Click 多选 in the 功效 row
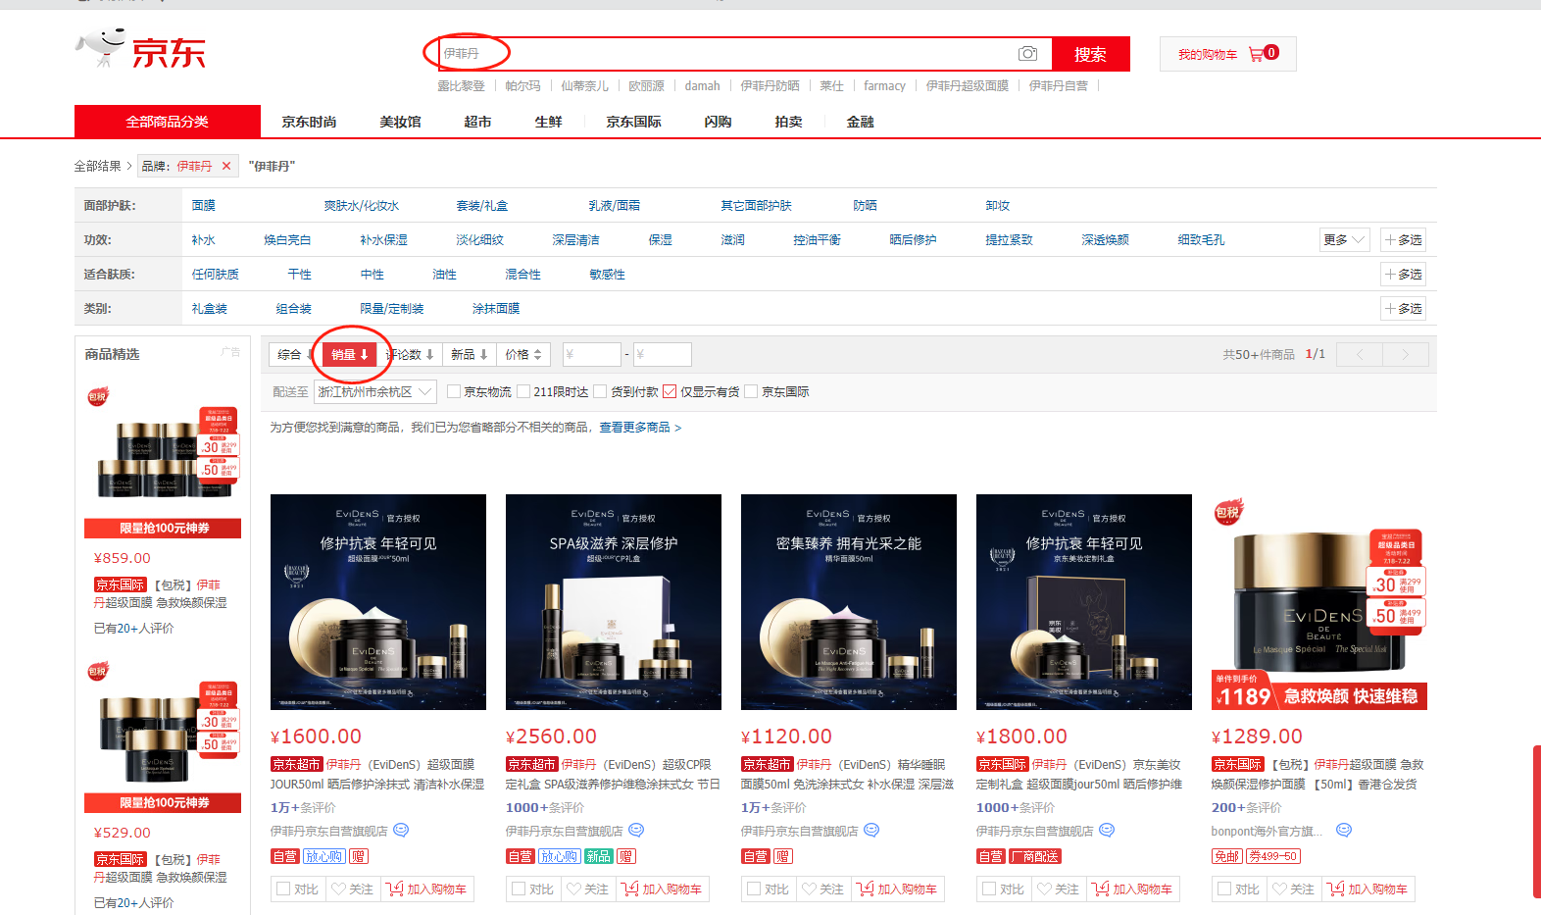This screenshot has width=1541, height=915. pos(1403,240)
